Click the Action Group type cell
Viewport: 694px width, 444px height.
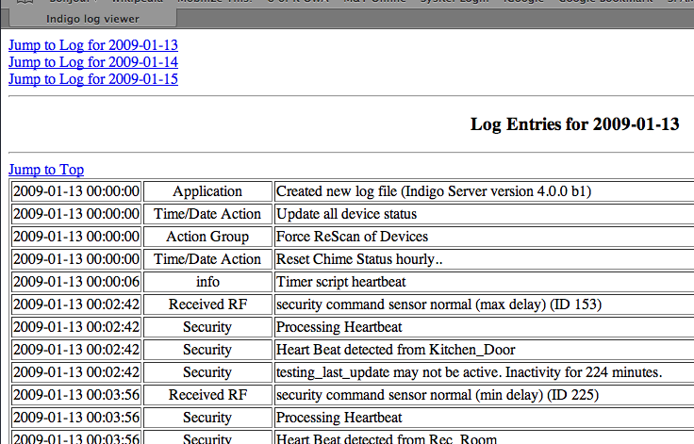tap(207, 237)
